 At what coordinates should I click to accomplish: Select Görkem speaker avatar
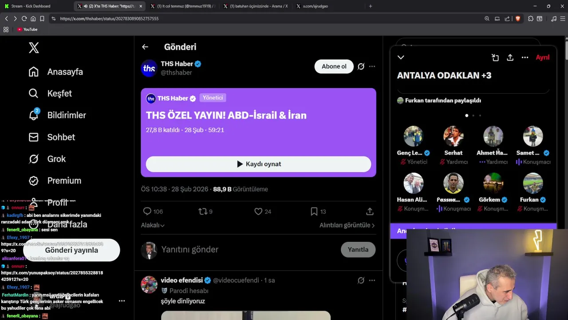(493, 183)
